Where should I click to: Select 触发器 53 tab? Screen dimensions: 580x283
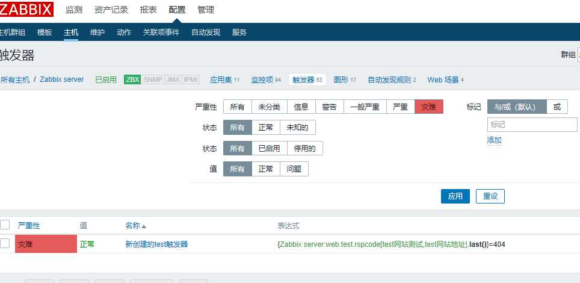[x=307, y=79]
